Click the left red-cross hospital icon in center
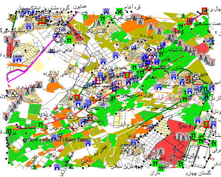Screen dimensions: 221x177 coord(99,80)
